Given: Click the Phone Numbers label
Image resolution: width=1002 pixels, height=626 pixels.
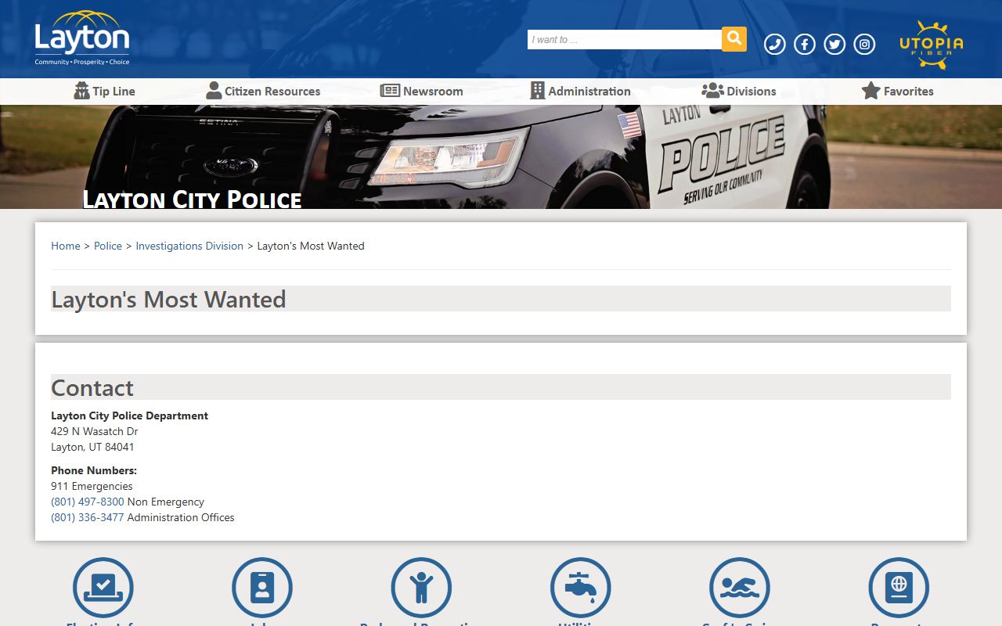Looking at the screenshot, I should [x=94, y=470].
